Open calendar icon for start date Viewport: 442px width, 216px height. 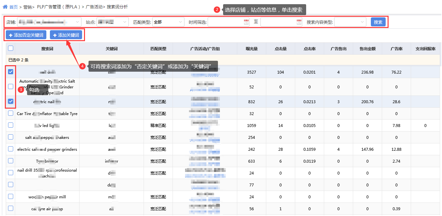(246, 22)
